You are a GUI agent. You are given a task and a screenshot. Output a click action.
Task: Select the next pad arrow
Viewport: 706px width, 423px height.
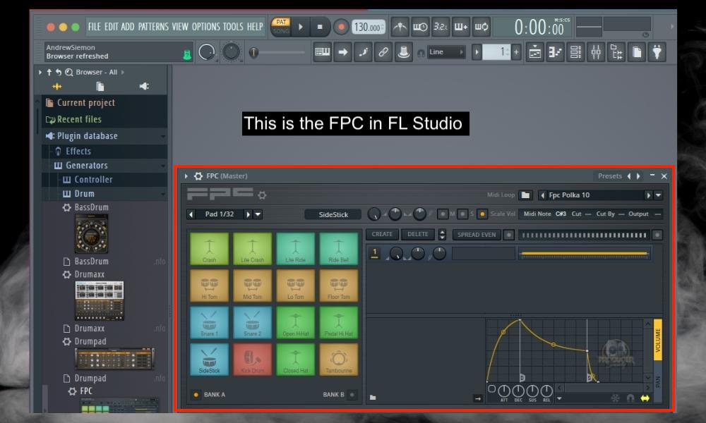pos(248,214)
